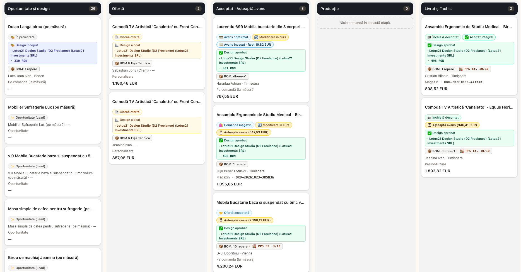This screenshot has height=272, width=521.
Task: Click the factory icon beside 'PPS Et. 10/10' on Cristian Bilanin card
Action: [x=461, y=69]
